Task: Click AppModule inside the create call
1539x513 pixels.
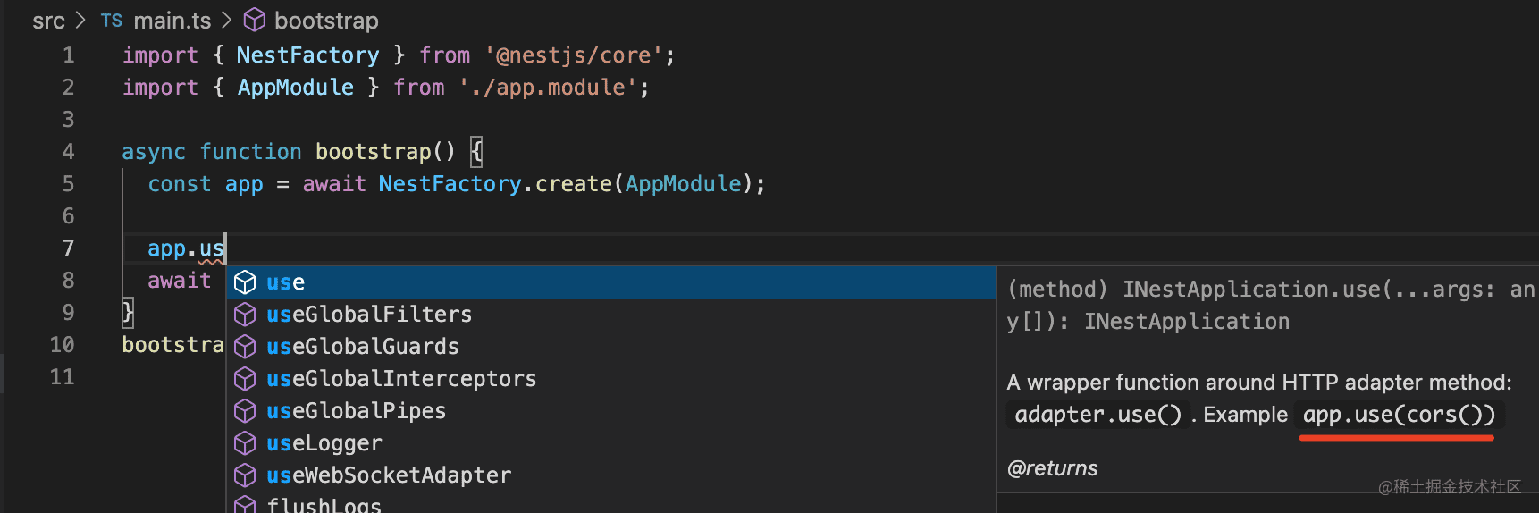Action: pos(683,184)
